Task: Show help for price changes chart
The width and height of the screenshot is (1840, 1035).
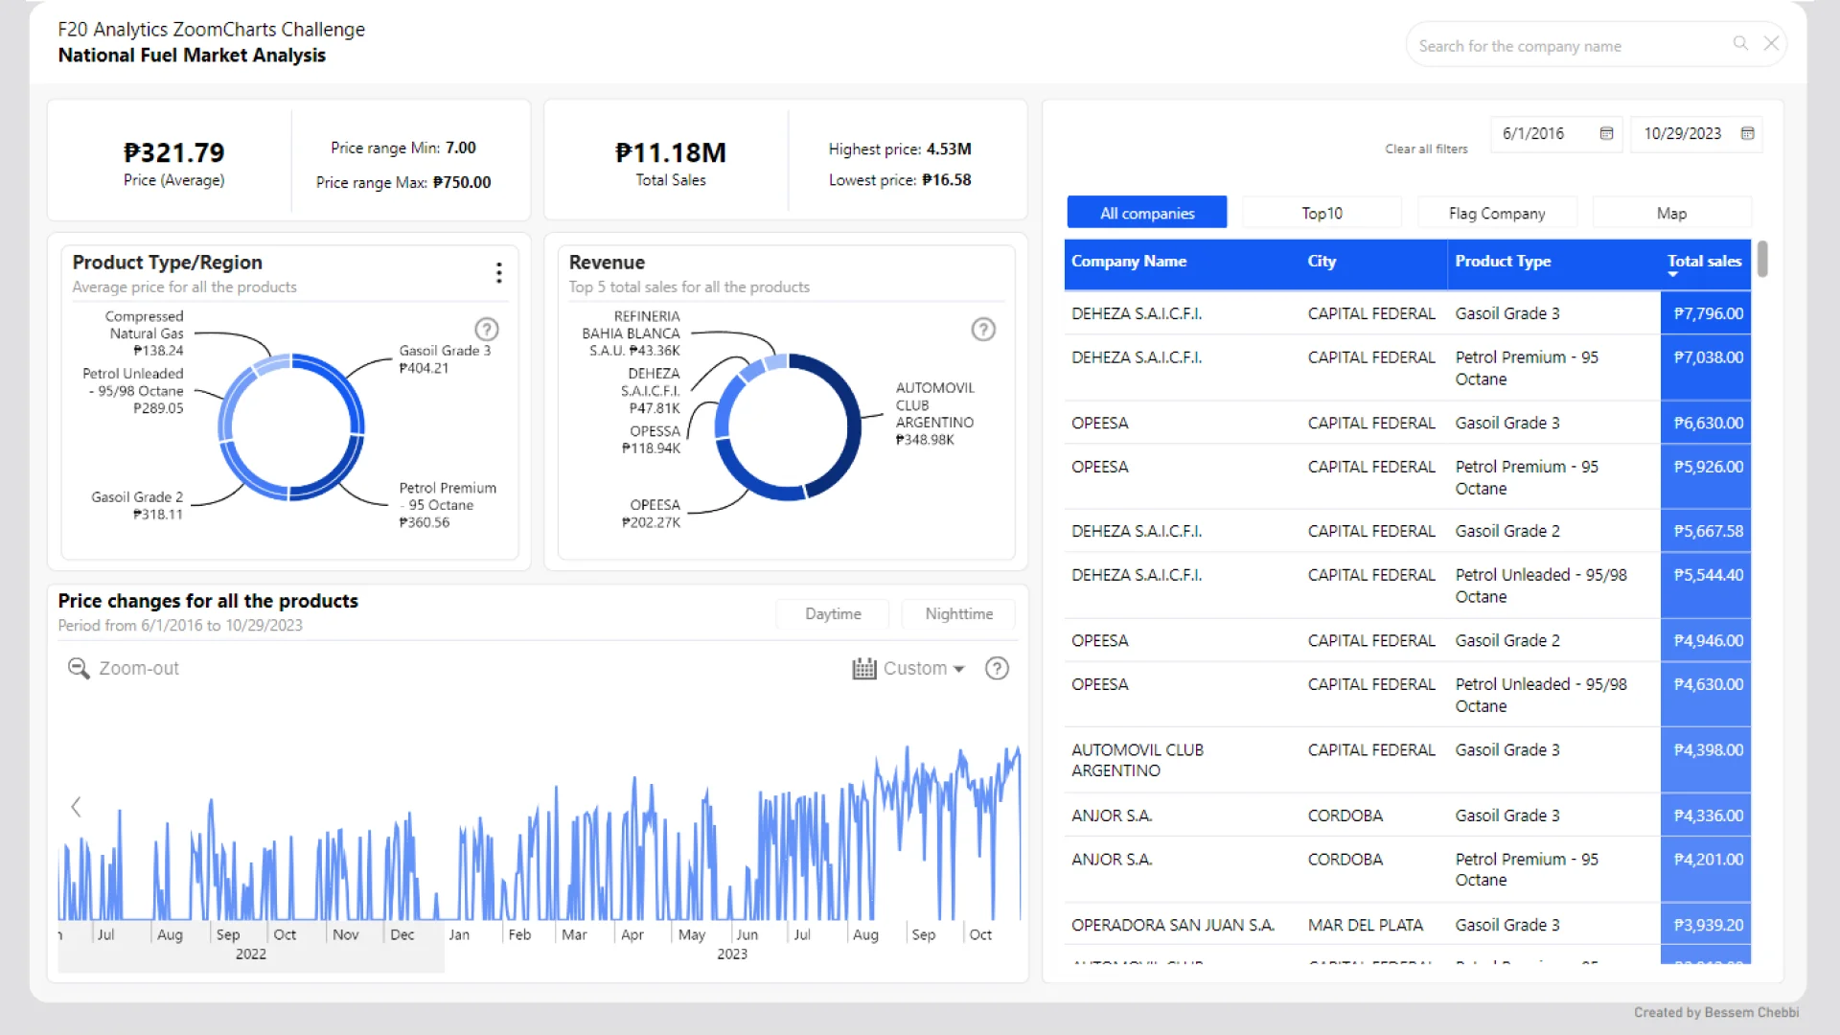Action: (997, 668)
